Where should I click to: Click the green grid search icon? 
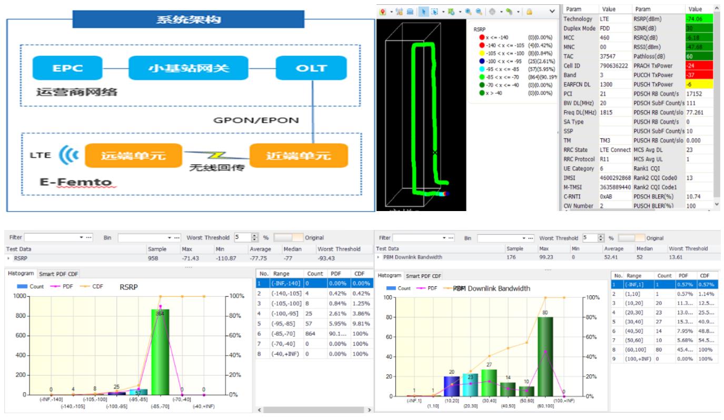[x=451, y=11]
